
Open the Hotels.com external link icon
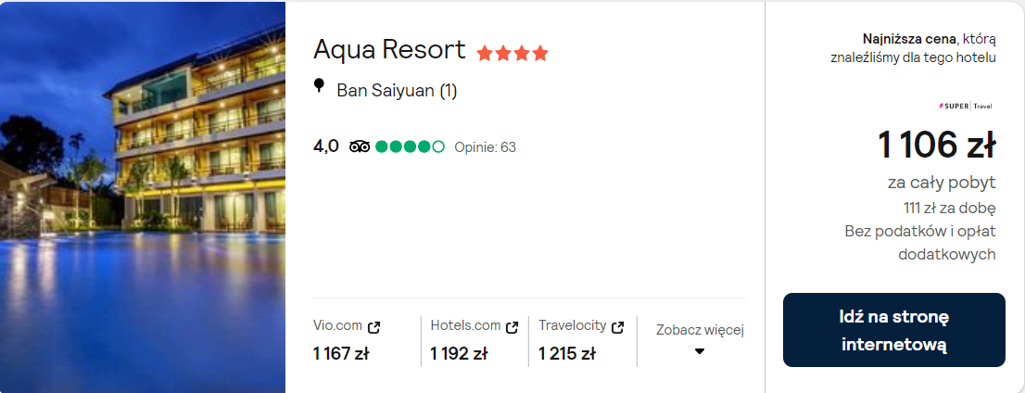click(x=512, y=327)
